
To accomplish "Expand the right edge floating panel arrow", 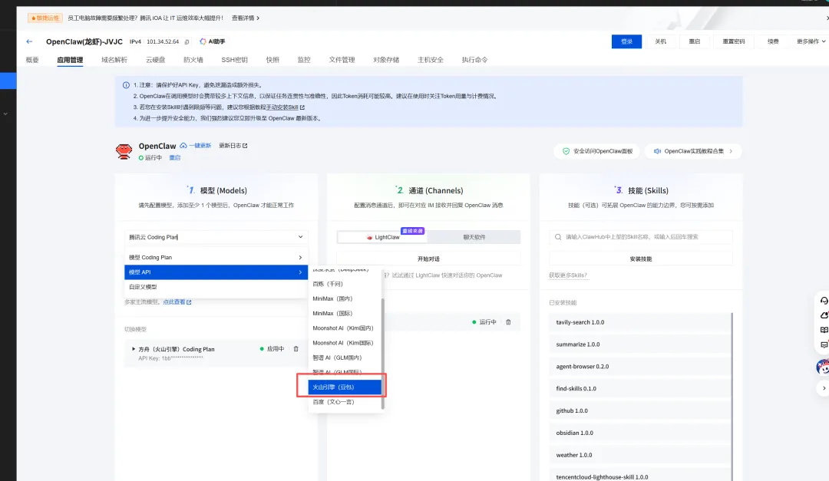I will pyautogui.click(x=824, y=388).
